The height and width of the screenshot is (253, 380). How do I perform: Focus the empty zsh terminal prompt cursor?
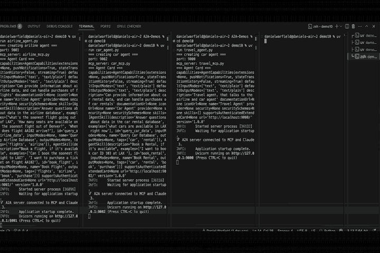point(265,41)
